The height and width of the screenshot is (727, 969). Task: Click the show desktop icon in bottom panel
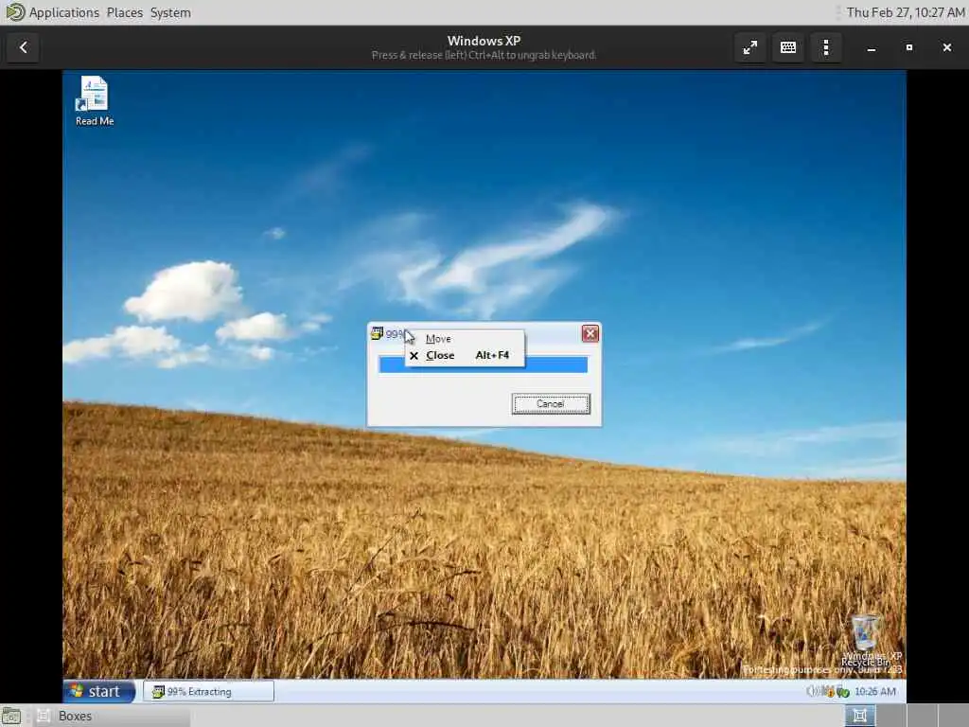(11, 716)
